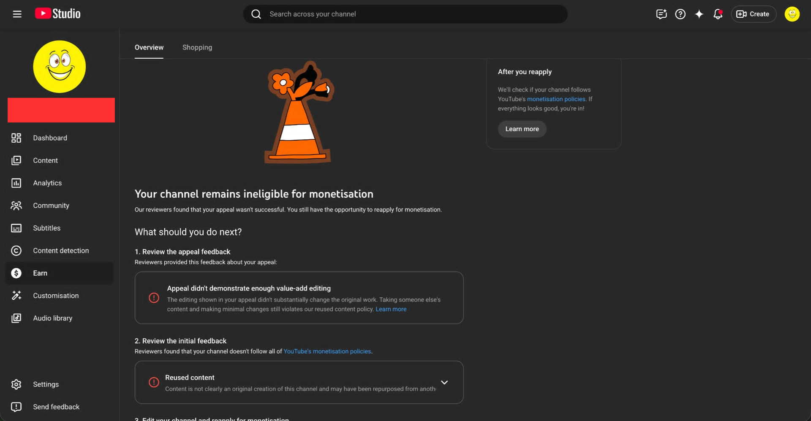Open the help question mark icon
Viewport: 811px width, 421px height.
point(680,14)
